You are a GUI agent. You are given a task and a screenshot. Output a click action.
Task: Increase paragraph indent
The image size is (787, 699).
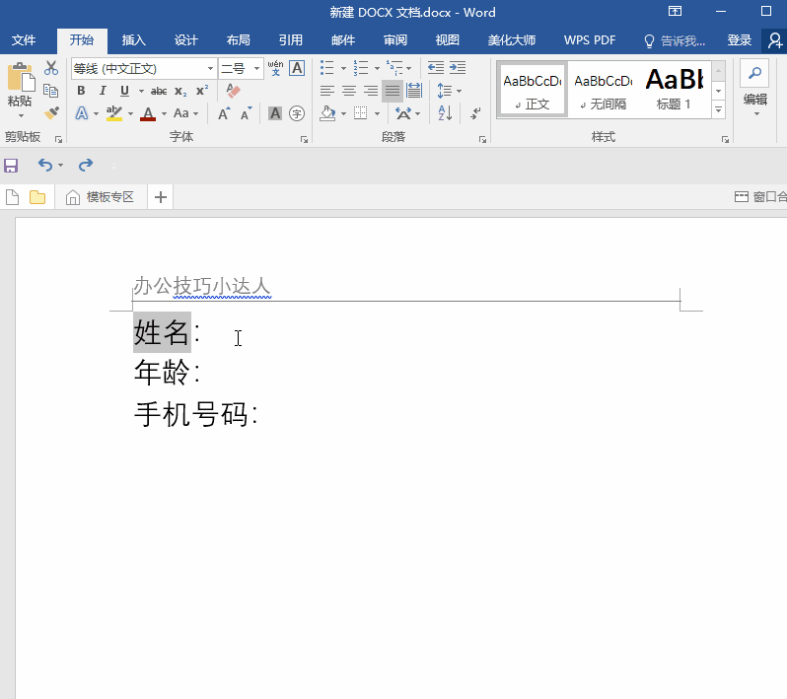[458, 68]
